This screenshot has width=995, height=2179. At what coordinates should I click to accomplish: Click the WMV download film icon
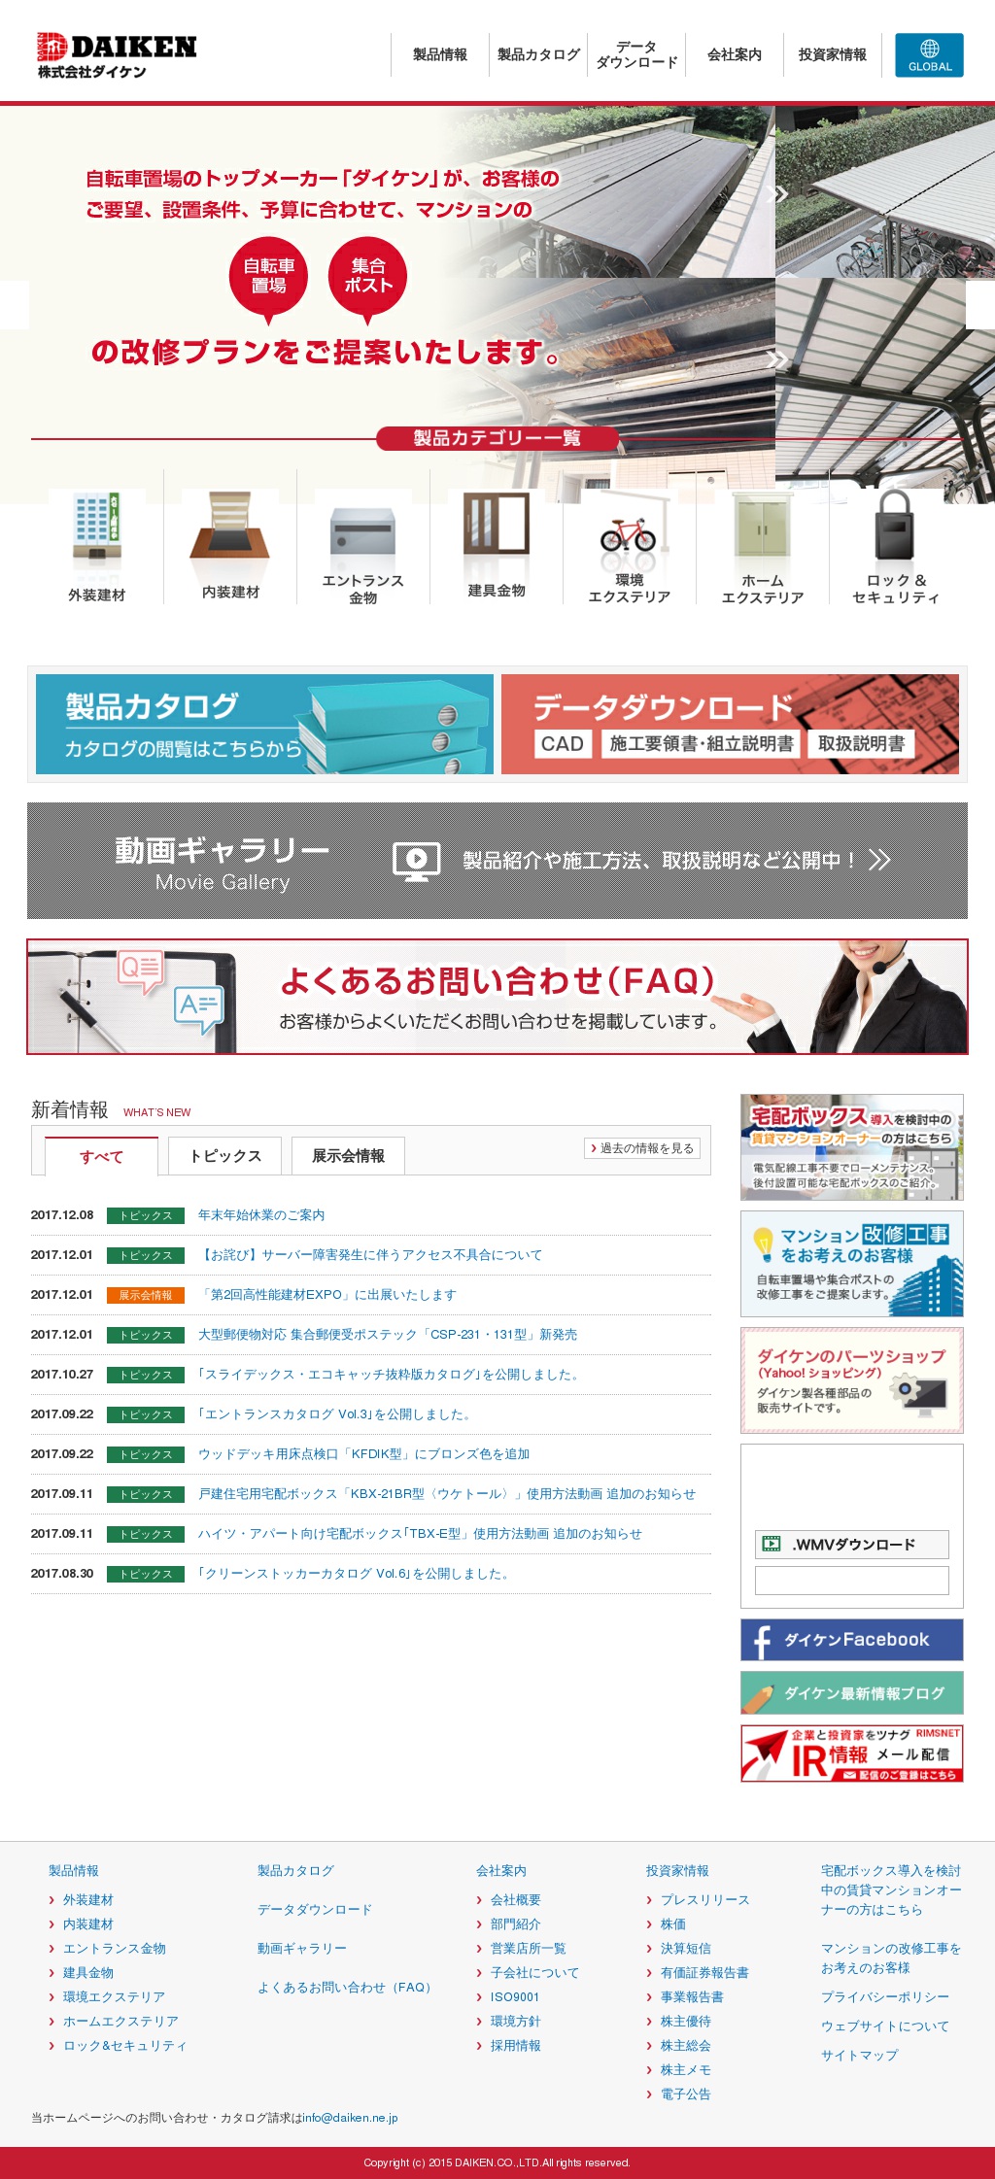click(x=772, y=1544)
